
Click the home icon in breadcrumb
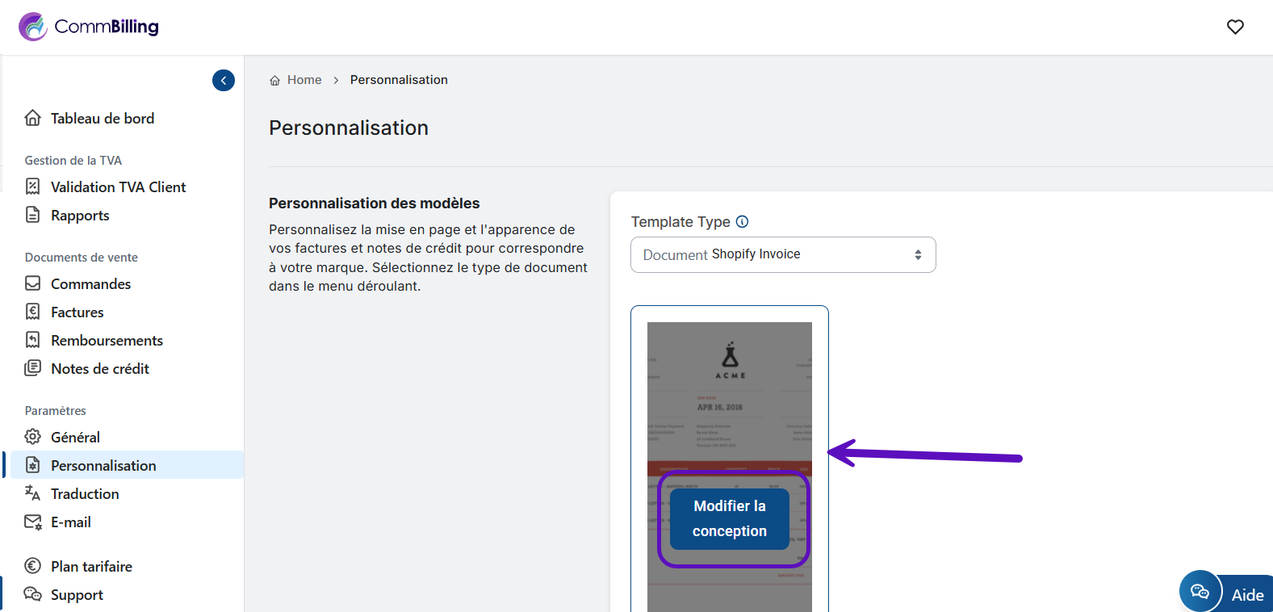(274, 80)
